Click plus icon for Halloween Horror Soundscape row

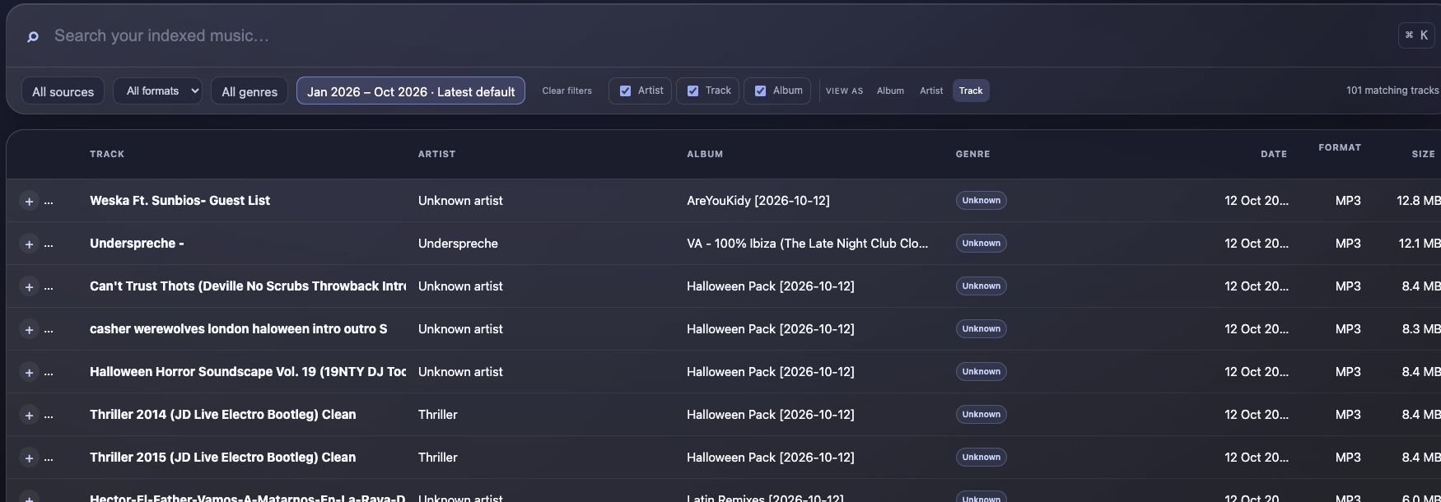[x=29, y=372]
